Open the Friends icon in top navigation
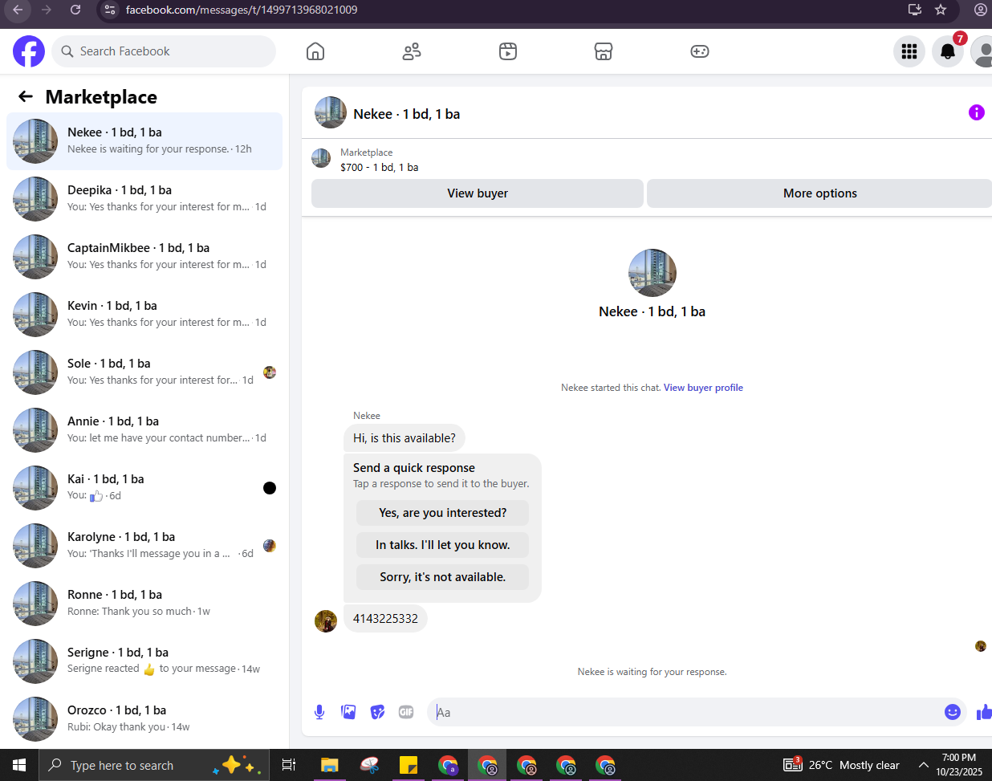992x781 pixels. tap(412, 51)
